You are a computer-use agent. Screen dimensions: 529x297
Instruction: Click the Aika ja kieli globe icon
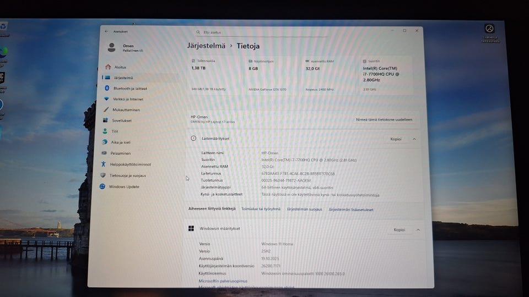click(105, 142)
